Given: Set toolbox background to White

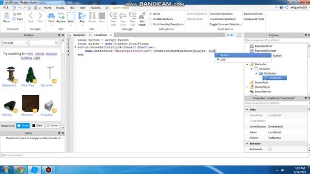Looking at the screenshot, I should [23, 126].
